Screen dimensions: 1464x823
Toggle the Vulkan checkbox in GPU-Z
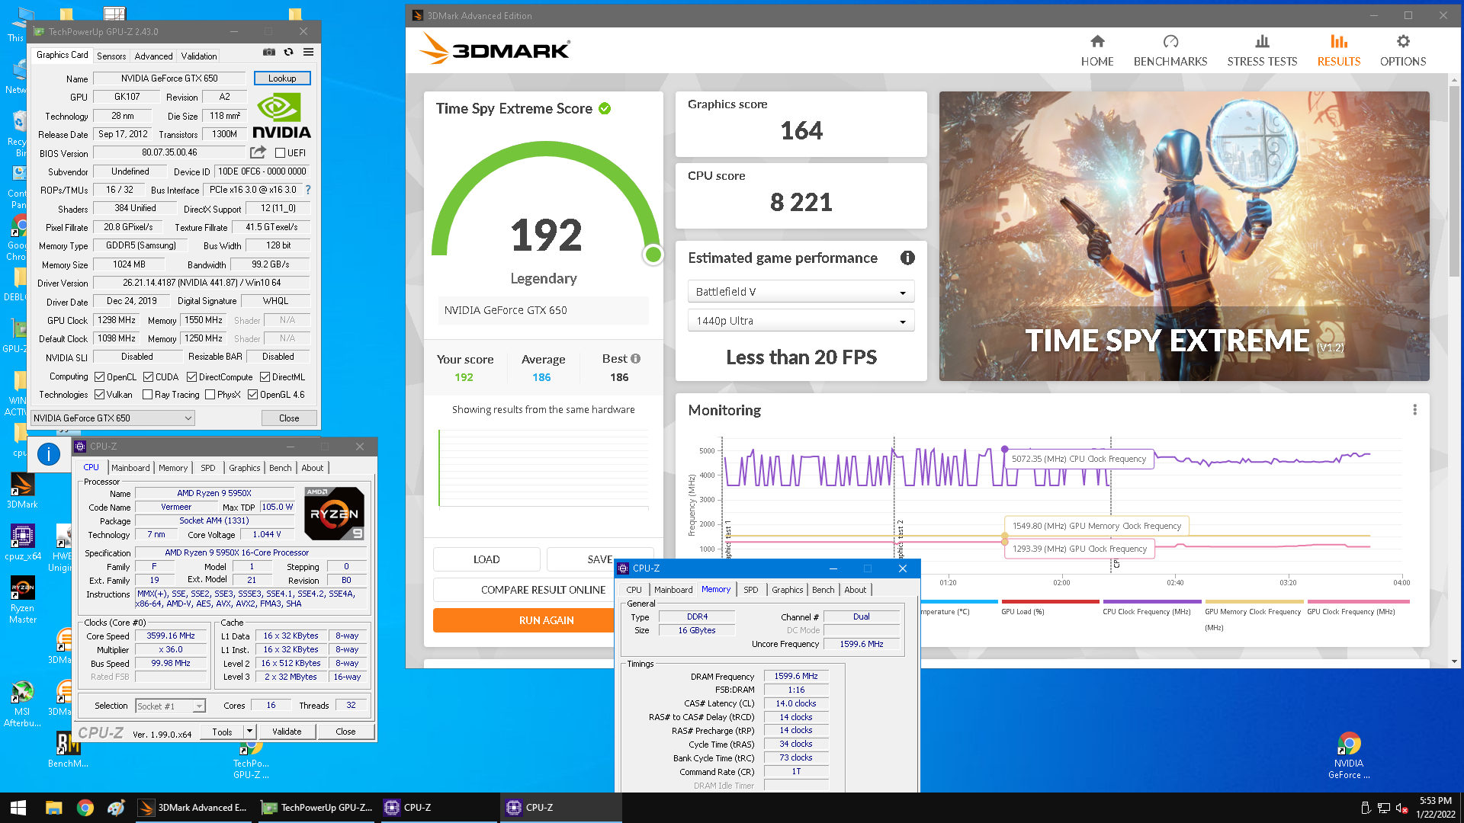pos(99,394)
